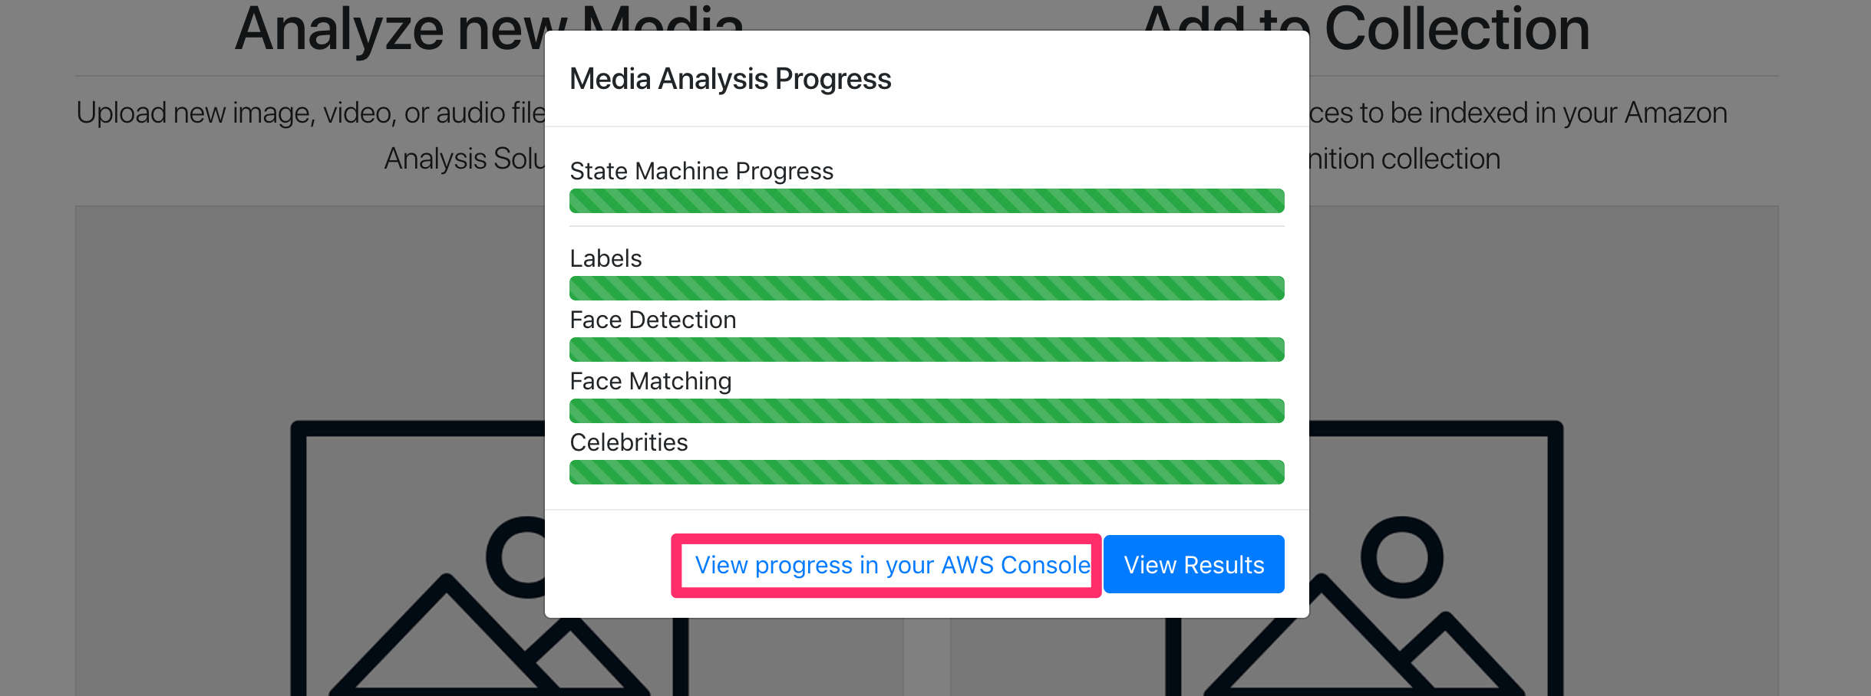Click the Face Detection text label
The height and width of the screenshot is (696, 1871).
coord(653,320)
